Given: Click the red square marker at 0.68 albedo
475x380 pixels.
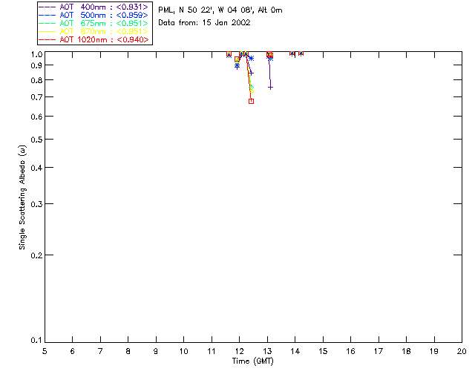Looking at the screenshot, I should pyautogui.click(x=252, y=101).
